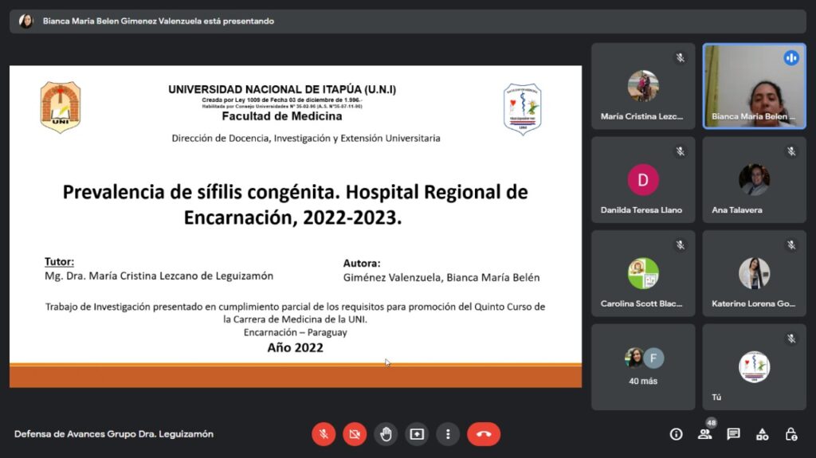Select Ana Talavera's participant tile
The height and width of the screenshot is (458, 816).
[x=754, y=179]
